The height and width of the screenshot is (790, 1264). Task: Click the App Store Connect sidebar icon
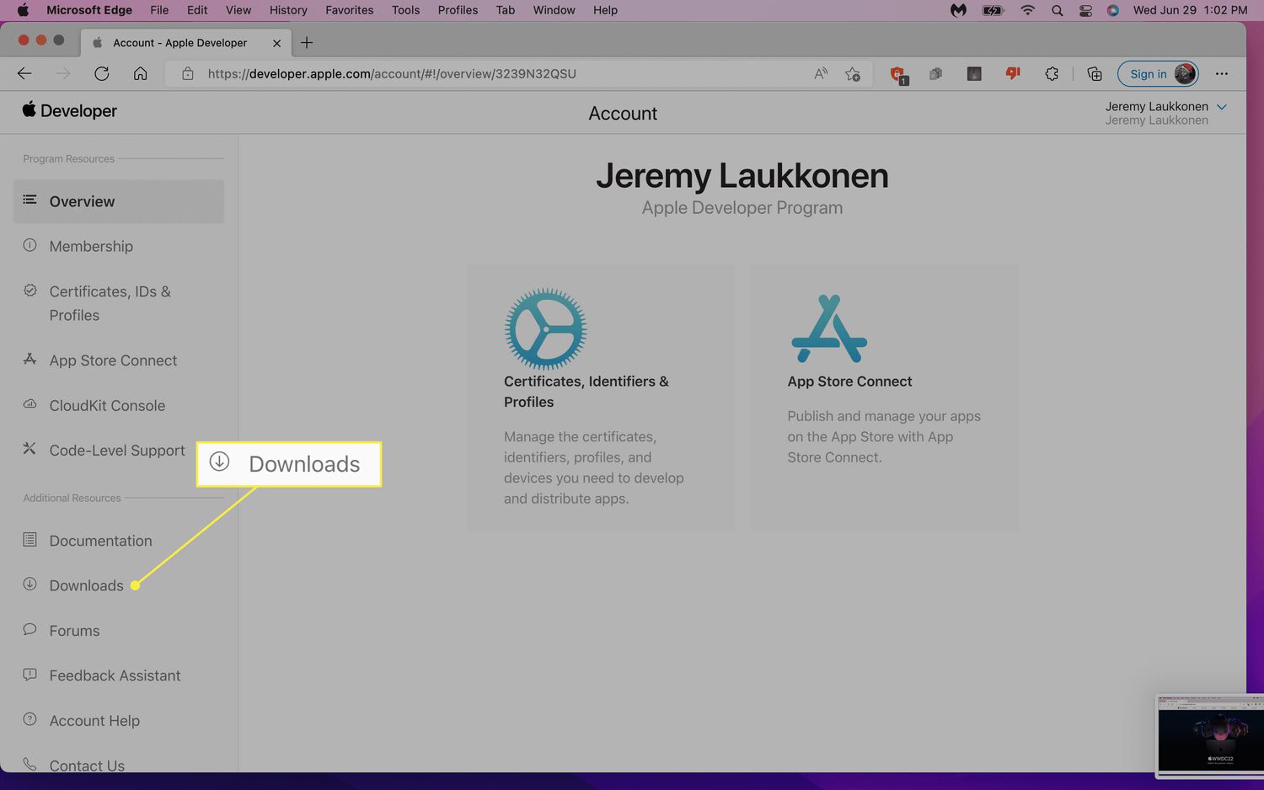pos(29,359)
